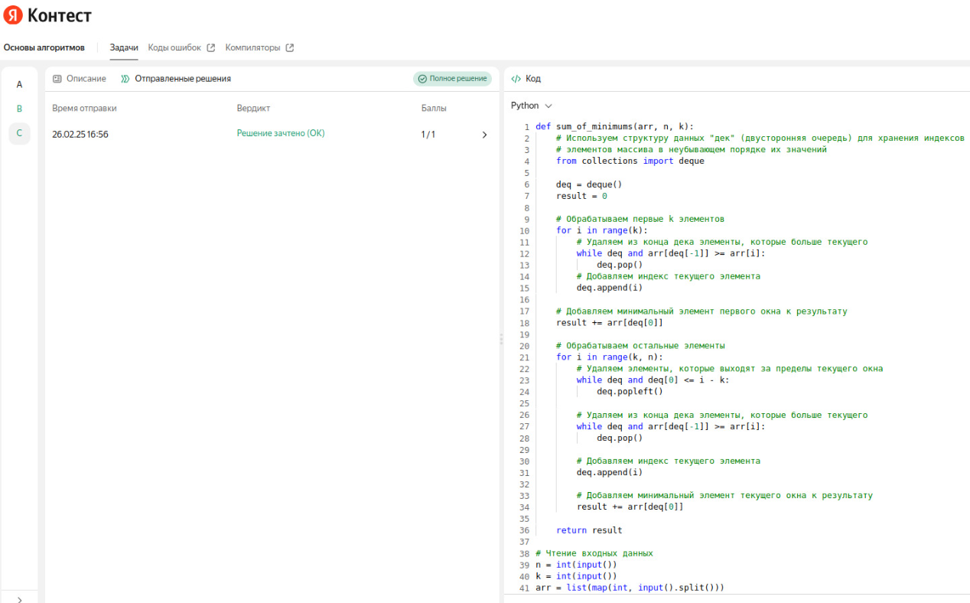The image size is (970, 603).
Task: Click the Отправленные решения double-arrow icon
Action: point(125,79)
